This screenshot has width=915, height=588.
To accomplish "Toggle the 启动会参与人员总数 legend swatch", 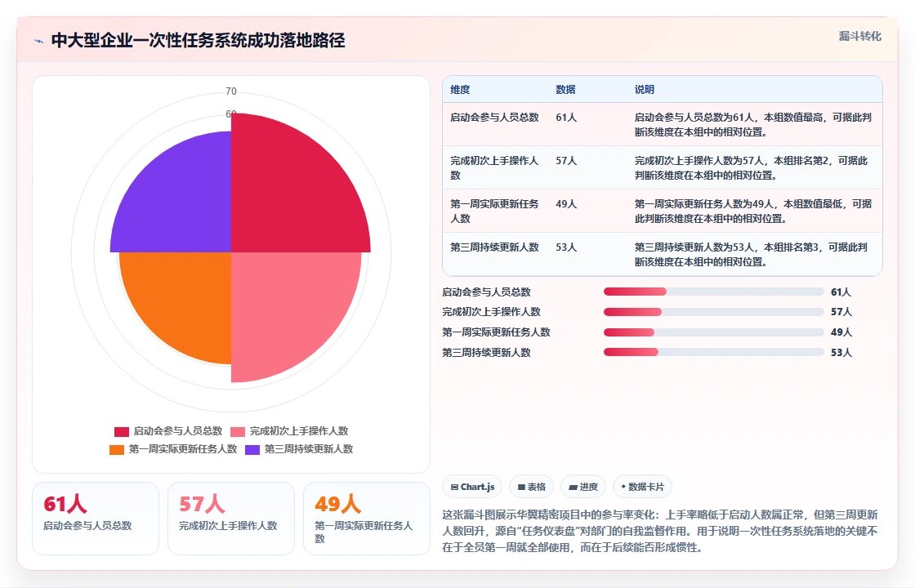I will pos(122,432).
